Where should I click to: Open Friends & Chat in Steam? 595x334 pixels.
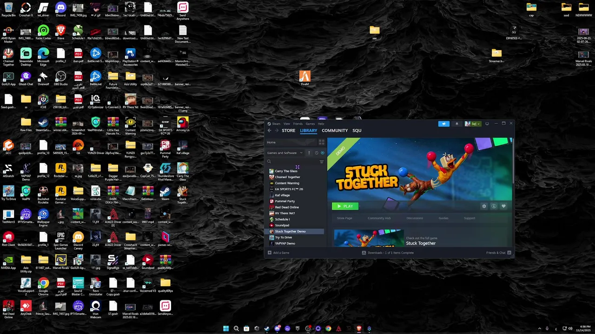[x=498, y=253]
